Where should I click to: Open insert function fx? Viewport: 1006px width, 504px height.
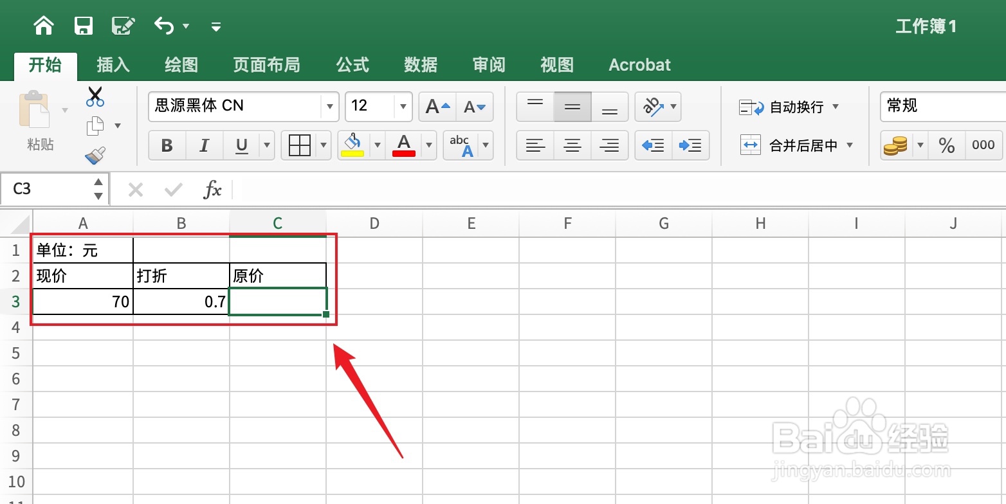pos(212,190)
